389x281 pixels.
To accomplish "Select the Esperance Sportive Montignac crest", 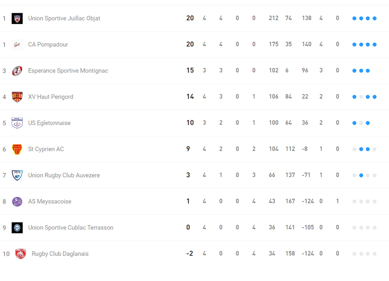I will (17, 71).
